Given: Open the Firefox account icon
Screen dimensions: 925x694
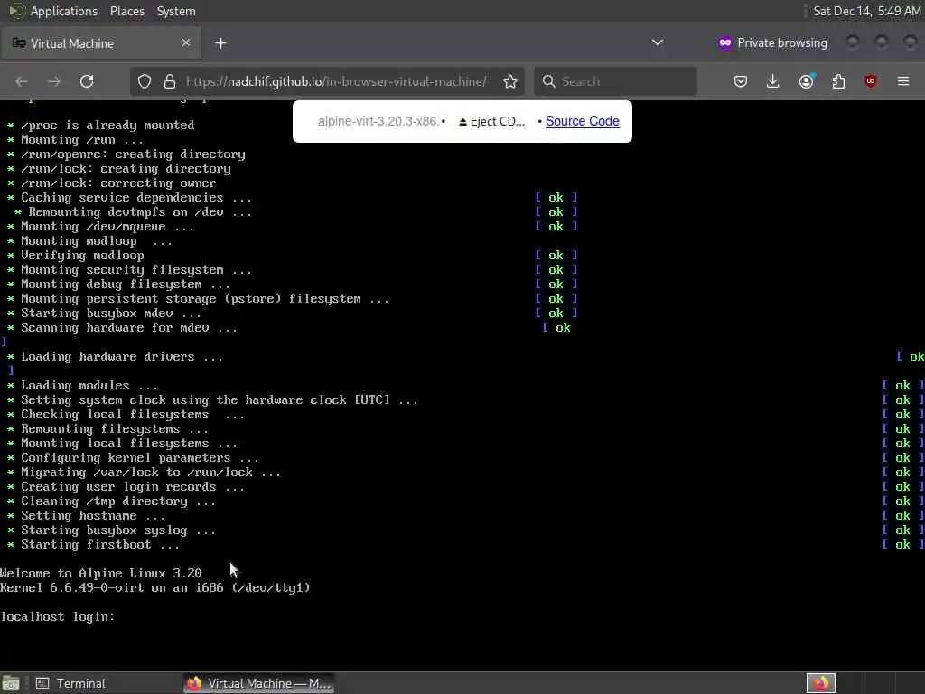Looking at the screenshot, I should tap(807, 81).
